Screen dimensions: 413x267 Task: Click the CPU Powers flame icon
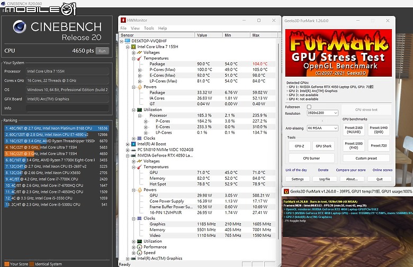point(140,87)
